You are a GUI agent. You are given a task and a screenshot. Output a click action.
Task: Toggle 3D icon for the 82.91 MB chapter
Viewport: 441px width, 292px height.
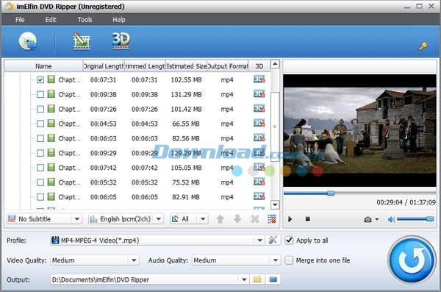[259, 196]
